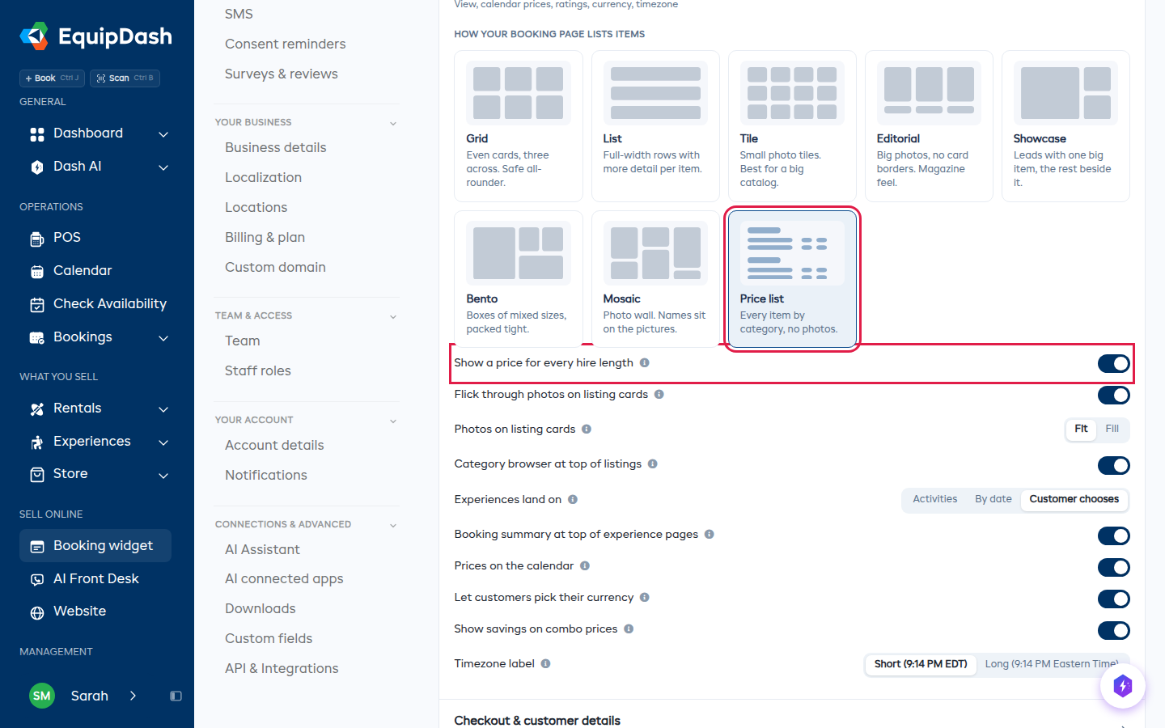Select API & Integrations settings

[282, 668]
